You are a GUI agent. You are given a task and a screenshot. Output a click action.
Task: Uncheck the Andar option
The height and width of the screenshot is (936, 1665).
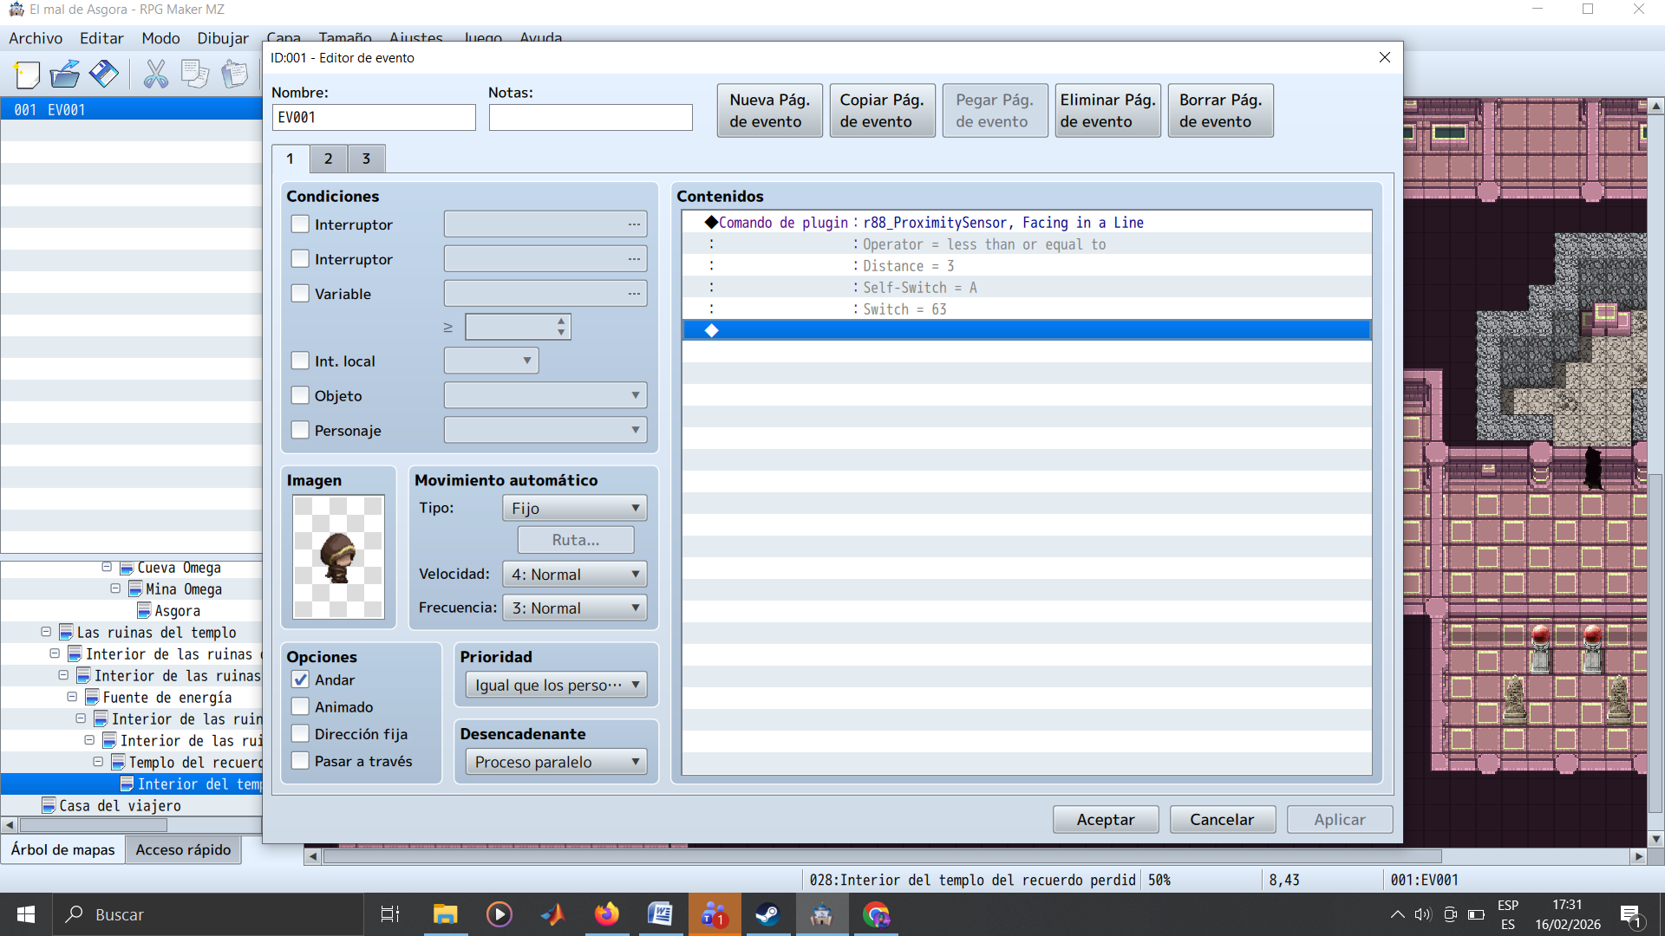(x=300, y=680)
